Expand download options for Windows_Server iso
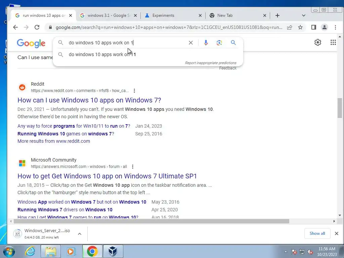This screenshot has width=344, height=258. click(x=80, y=234)
